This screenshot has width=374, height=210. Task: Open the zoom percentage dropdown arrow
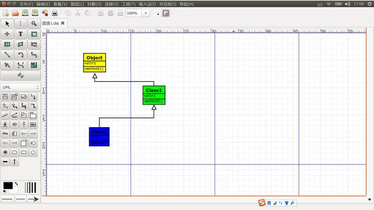point(146,13)
